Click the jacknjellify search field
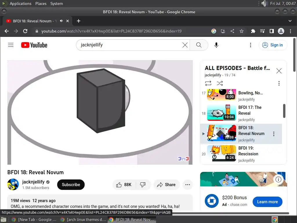The width and height of the screenshot is (297, 223). point(131,45)
